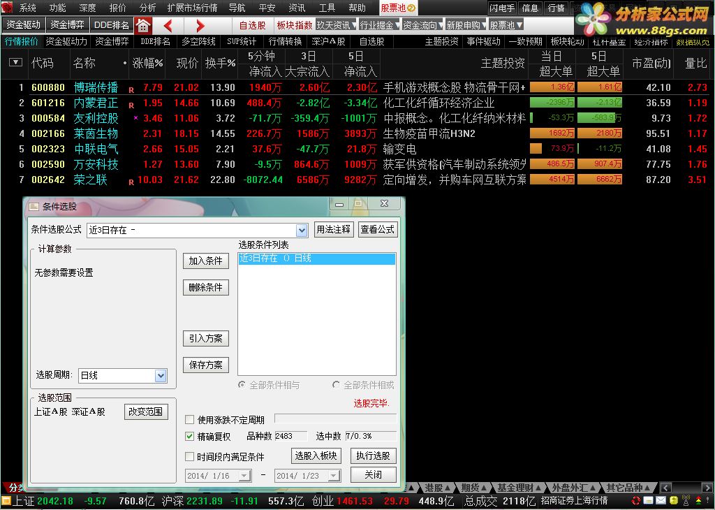The height and width of the screenshot is (510, 715).
Task: Open the 扩展市场行情 menu
Action: click(x=192, y=8)
